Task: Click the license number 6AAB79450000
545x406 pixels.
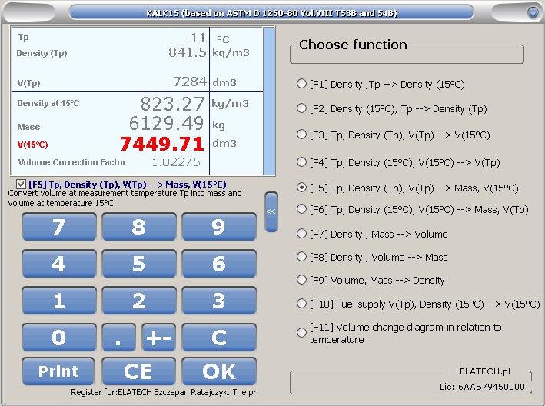Action: click(x=491, y=387)
